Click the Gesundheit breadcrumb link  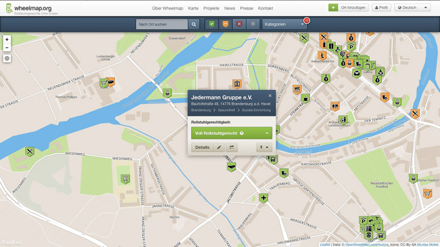226,110
